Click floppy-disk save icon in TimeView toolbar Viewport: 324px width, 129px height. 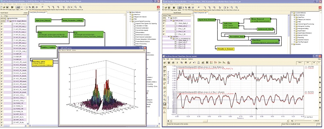point(169,62)
